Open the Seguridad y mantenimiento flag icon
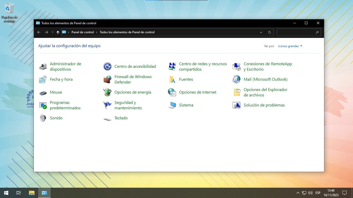This screenshot has height=198, width=353. point(108,105)
